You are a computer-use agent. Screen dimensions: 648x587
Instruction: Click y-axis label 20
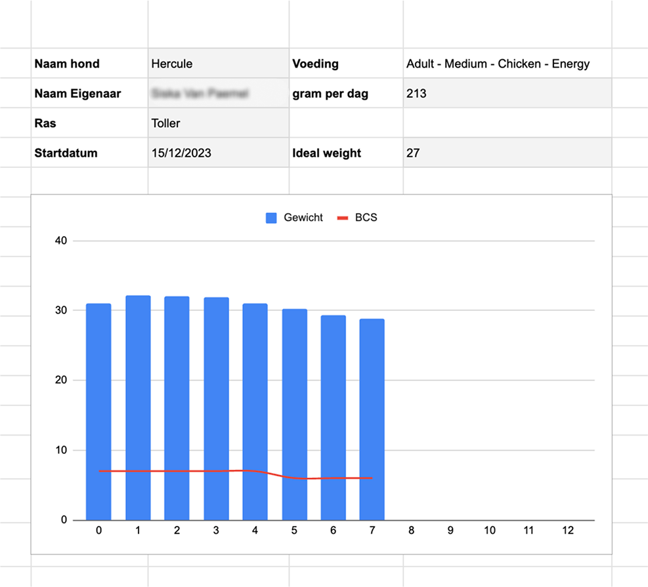pyautogui.click(x=61, y=380)
